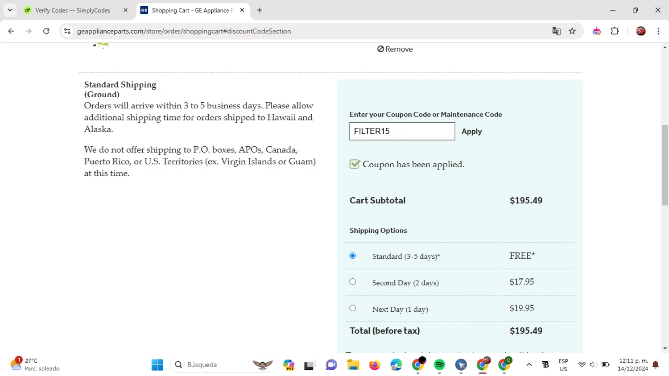Open the blue cursor-arrow app on taskbar

(461, 365)
